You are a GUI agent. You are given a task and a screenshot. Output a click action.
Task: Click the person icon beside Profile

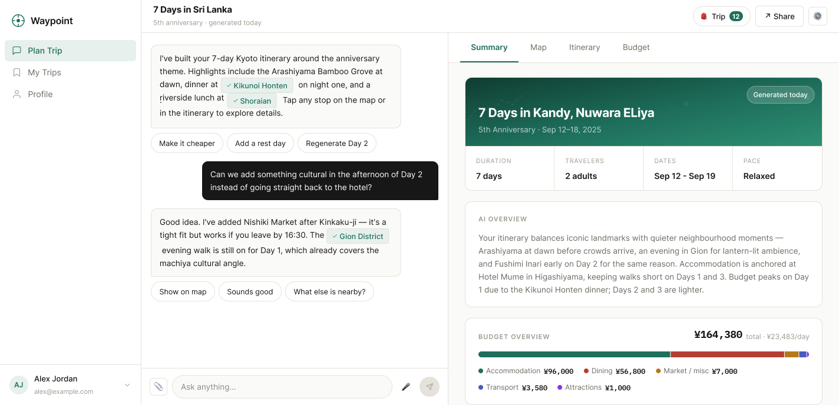click(x=16, y=94)
